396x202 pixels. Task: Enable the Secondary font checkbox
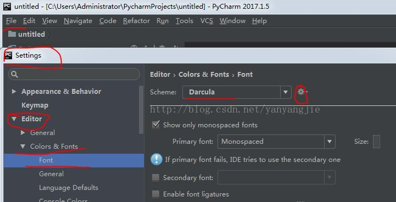click(x=155, y=177)
